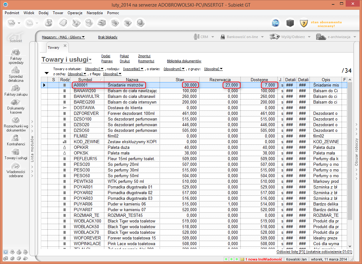Click the blue circle icon in bottom-left panel
362x264 pixels.
point(6,252)
